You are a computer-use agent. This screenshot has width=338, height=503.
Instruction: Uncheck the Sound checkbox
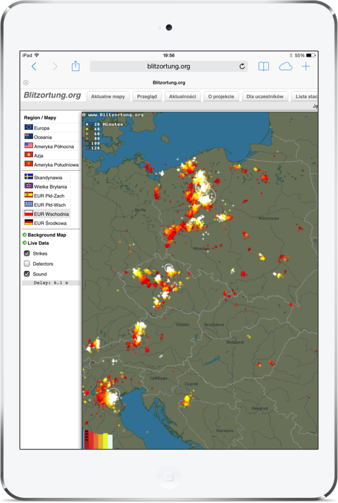(27, 274)
